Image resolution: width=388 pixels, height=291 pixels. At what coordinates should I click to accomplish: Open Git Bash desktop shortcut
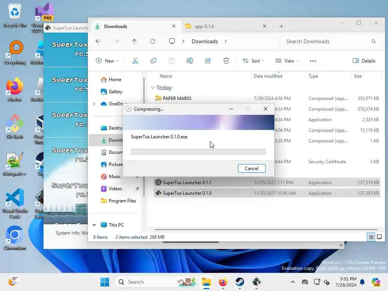[15, 127]
